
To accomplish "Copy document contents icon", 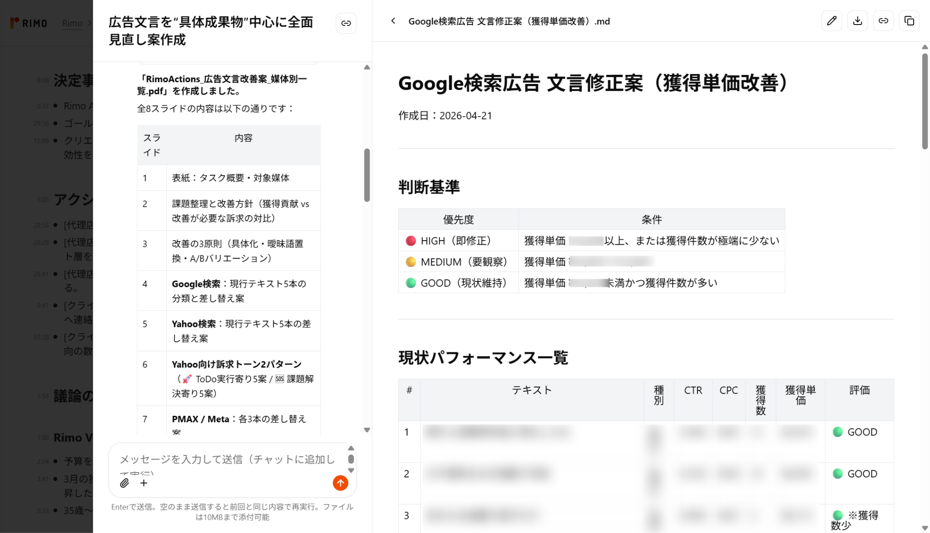I will [x=909, y=21].
